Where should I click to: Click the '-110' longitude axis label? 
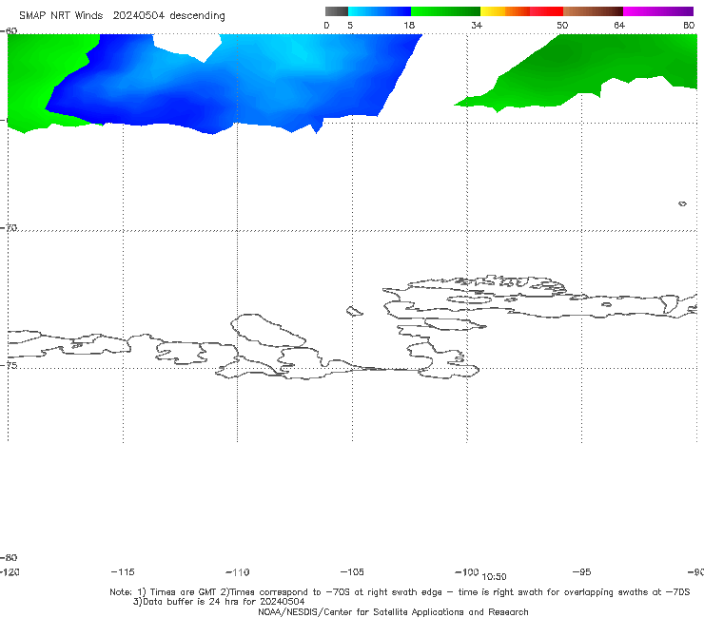tap(238, 572)
